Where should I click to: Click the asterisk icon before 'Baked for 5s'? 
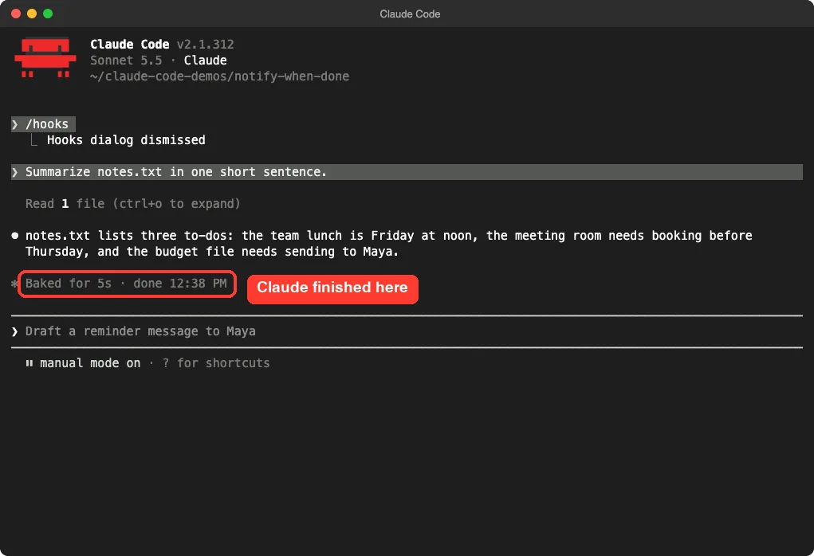coord(14,284)
